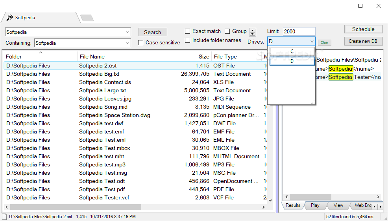Screen dimensions: 388x221
Task: Open the blank new tab
Action: pyautogui.click(x=87, y=18)
